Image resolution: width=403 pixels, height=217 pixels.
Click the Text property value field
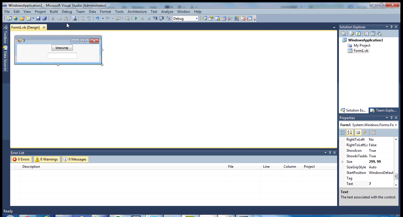click(x=381, y=184)
